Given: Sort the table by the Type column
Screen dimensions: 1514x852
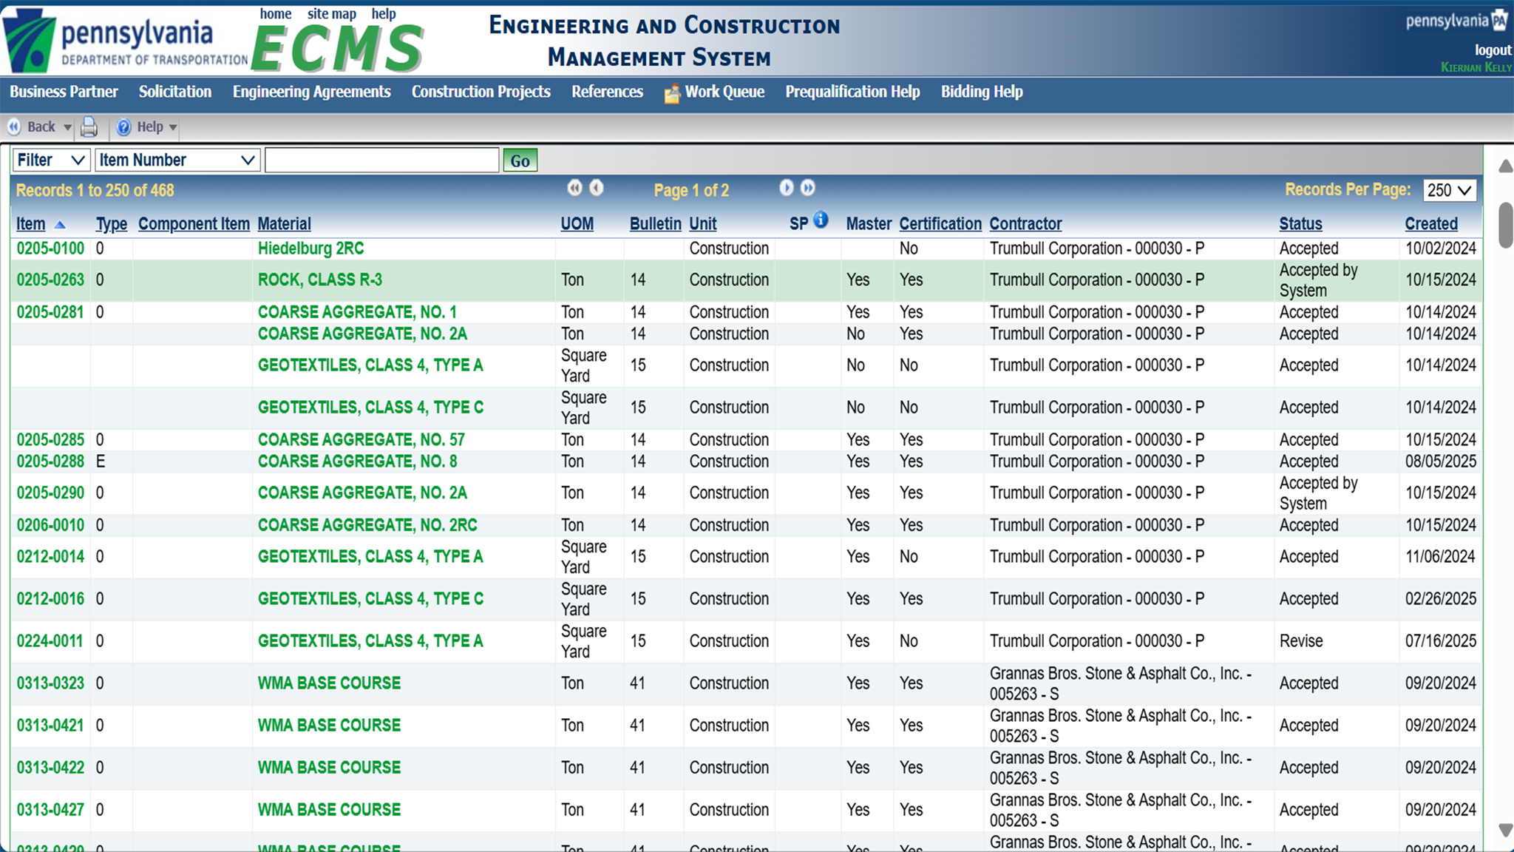Looking at the screenshot, I should (x=112, y=224).
